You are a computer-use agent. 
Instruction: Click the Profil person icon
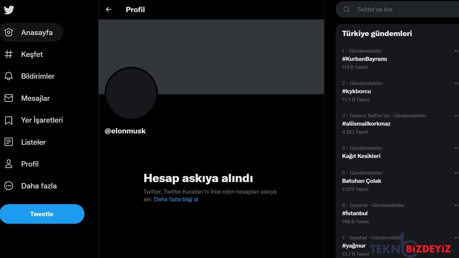[x=9, y=164]
